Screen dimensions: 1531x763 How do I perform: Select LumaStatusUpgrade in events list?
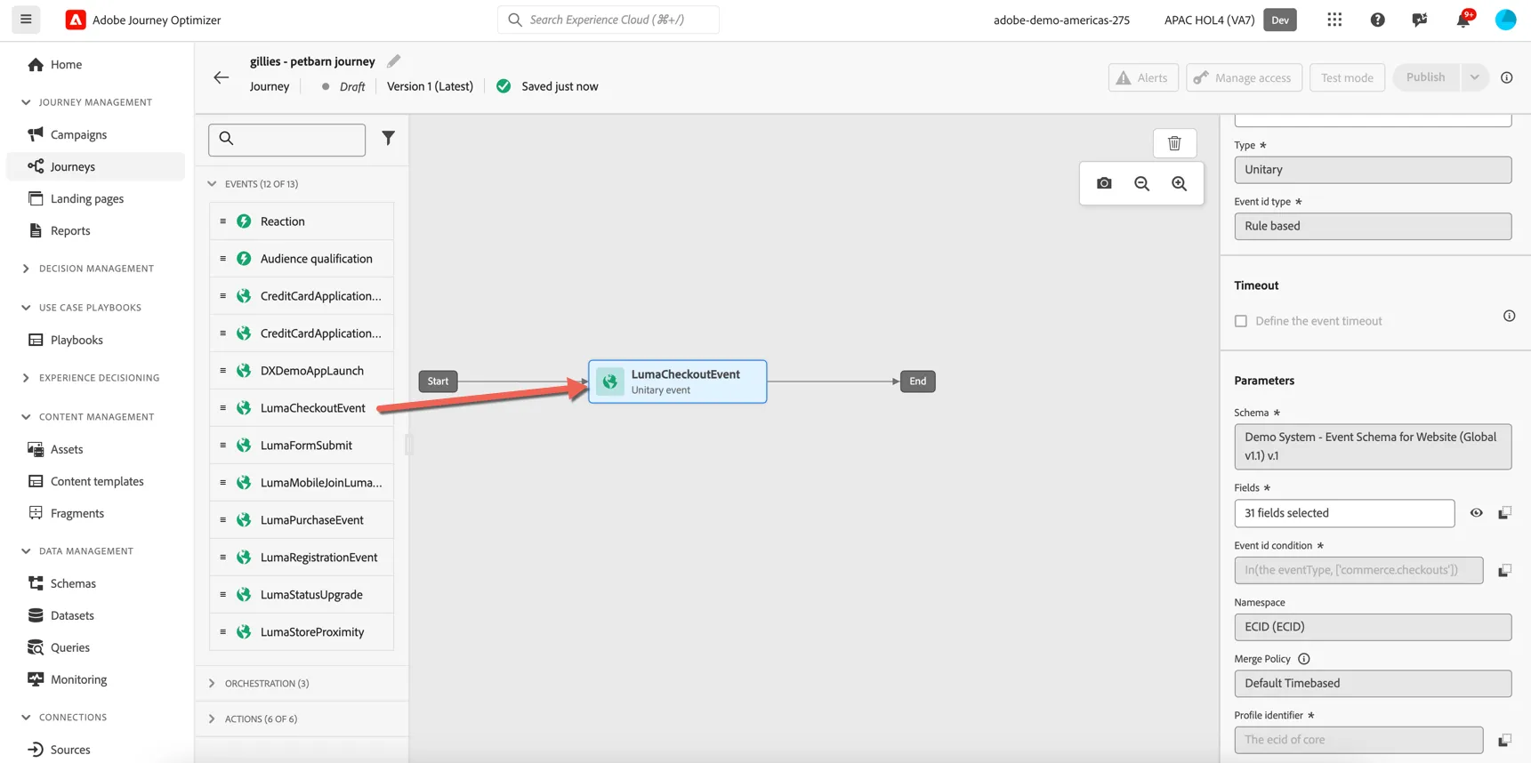click(302, 595)
